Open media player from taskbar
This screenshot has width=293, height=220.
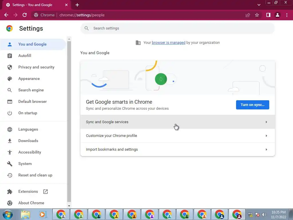coord(43,214)
